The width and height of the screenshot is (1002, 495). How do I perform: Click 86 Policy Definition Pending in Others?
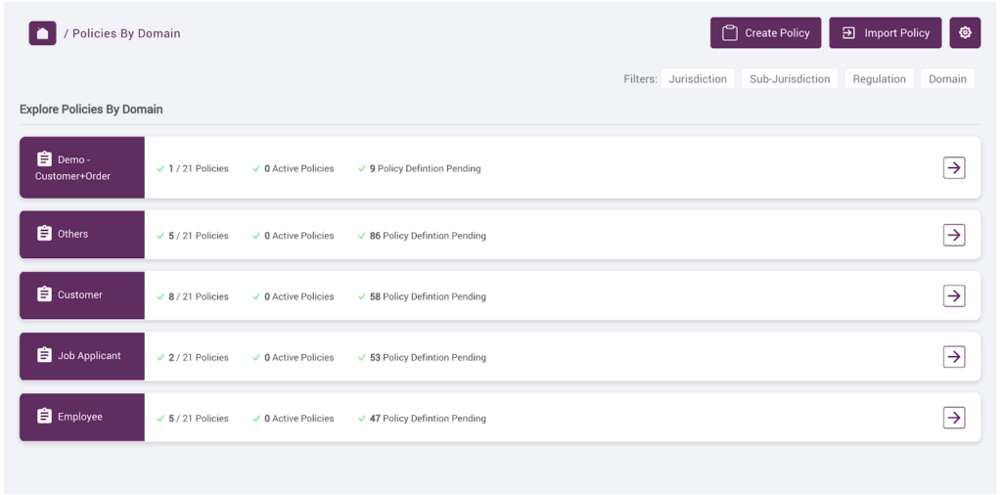pos(428,236)
